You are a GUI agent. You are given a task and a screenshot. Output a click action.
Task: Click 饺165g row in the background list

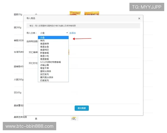[18, 93]
